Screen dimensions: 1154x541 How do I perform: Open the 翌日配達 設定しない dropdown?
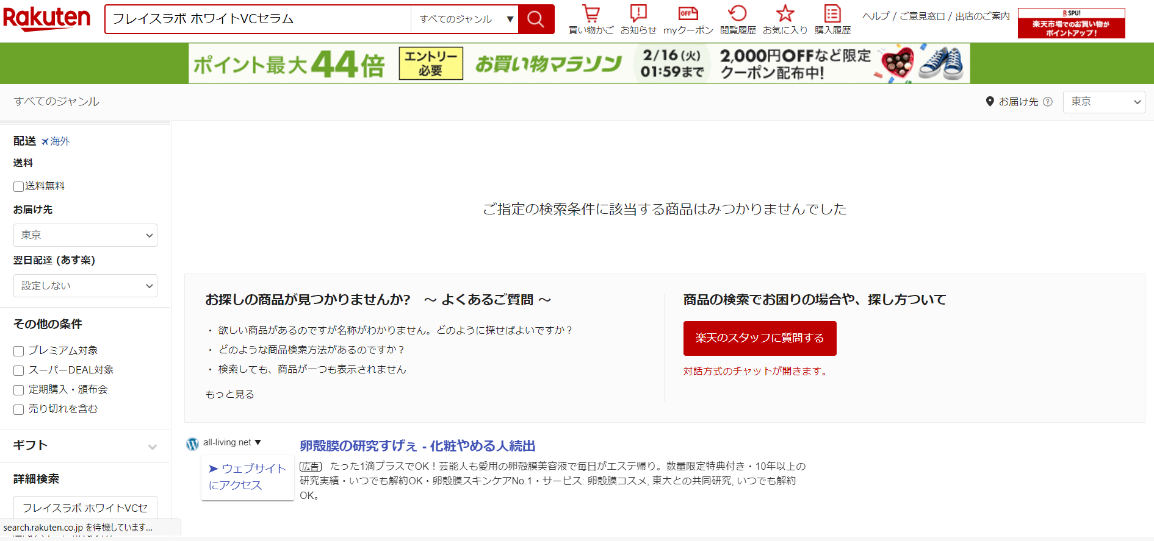pyautogui.click(x=85, y=286)
